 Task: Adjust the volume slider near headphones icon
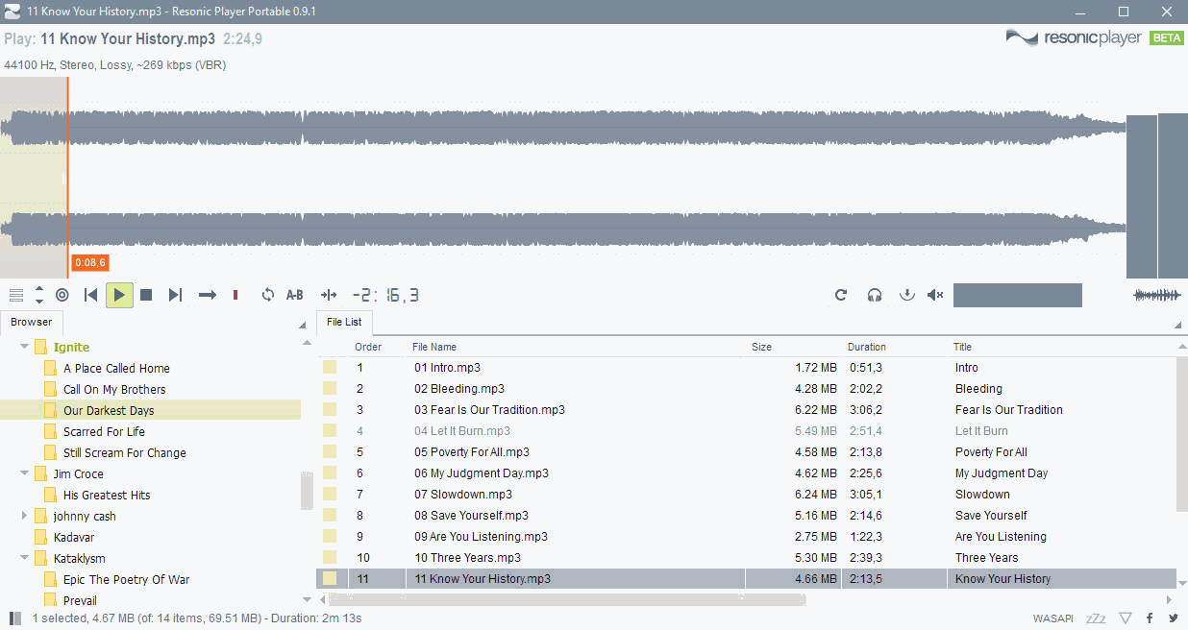1017,295
